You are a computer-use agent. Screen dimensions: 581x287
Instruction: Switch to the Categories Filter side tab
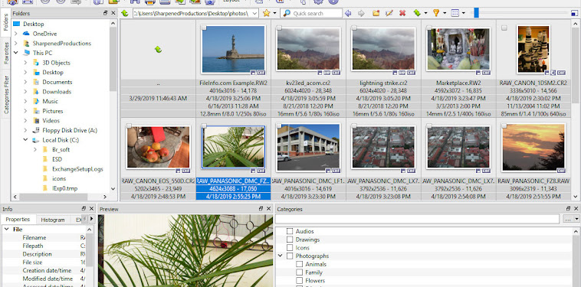6,94
